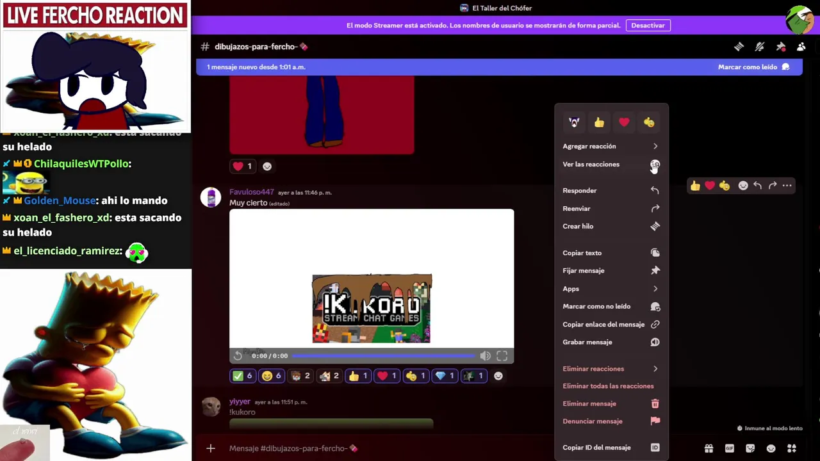Choose Denunciar mensaje in context menu
Screen dimensions: 820x461
pos(611,422)
